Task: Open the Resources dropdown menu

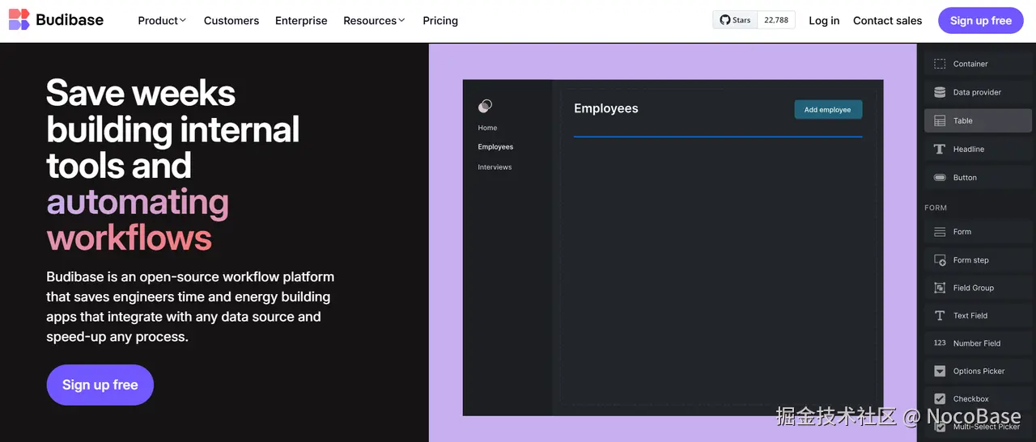Action: tap(374, 21)
